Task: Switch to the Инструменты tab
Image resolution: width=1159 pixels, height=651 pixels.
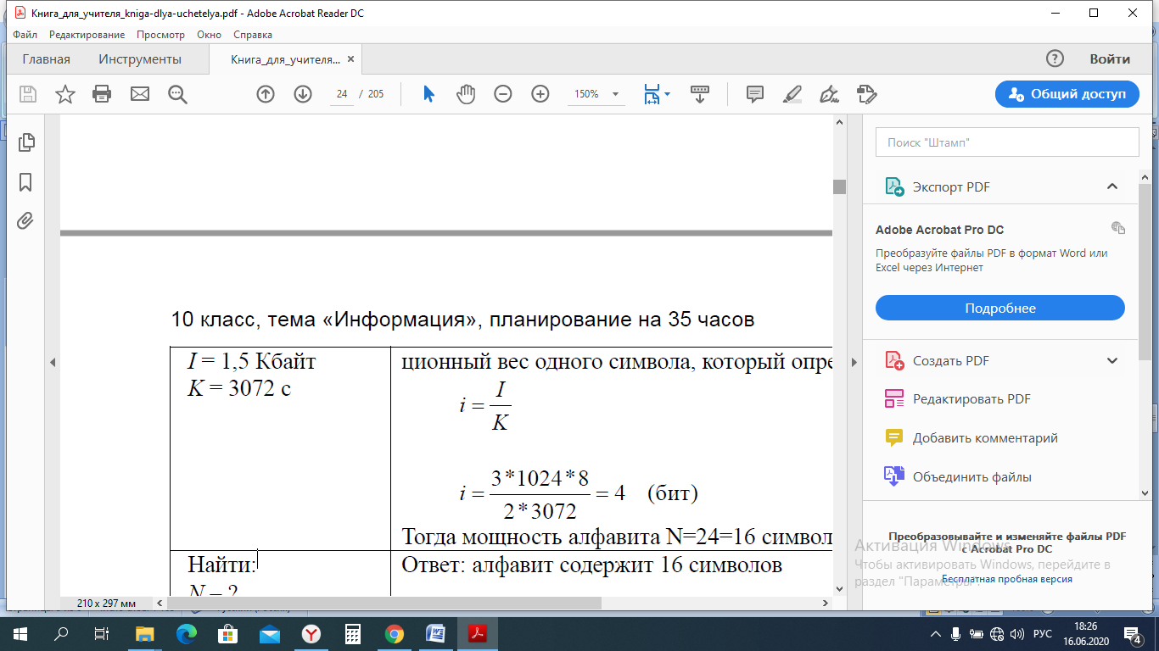Action: [x=140, y=59]
